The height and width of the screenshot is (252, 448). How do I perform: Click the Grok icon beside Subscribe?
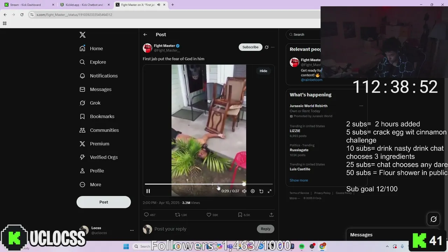tap(266, 47)
